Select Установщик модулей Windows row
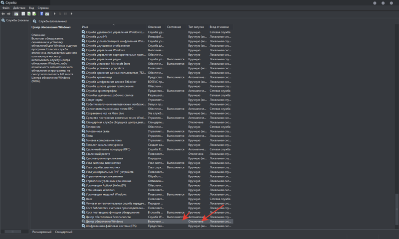 (x=157, y=194)
